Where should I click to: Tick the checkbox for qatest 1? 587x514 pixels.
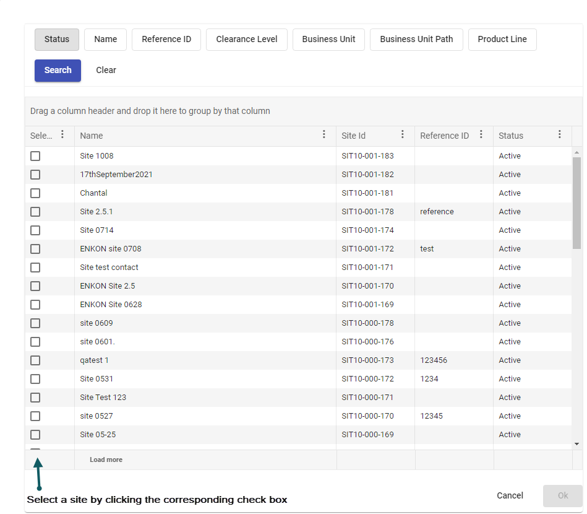pyautogui.click(x=35, y=360)
